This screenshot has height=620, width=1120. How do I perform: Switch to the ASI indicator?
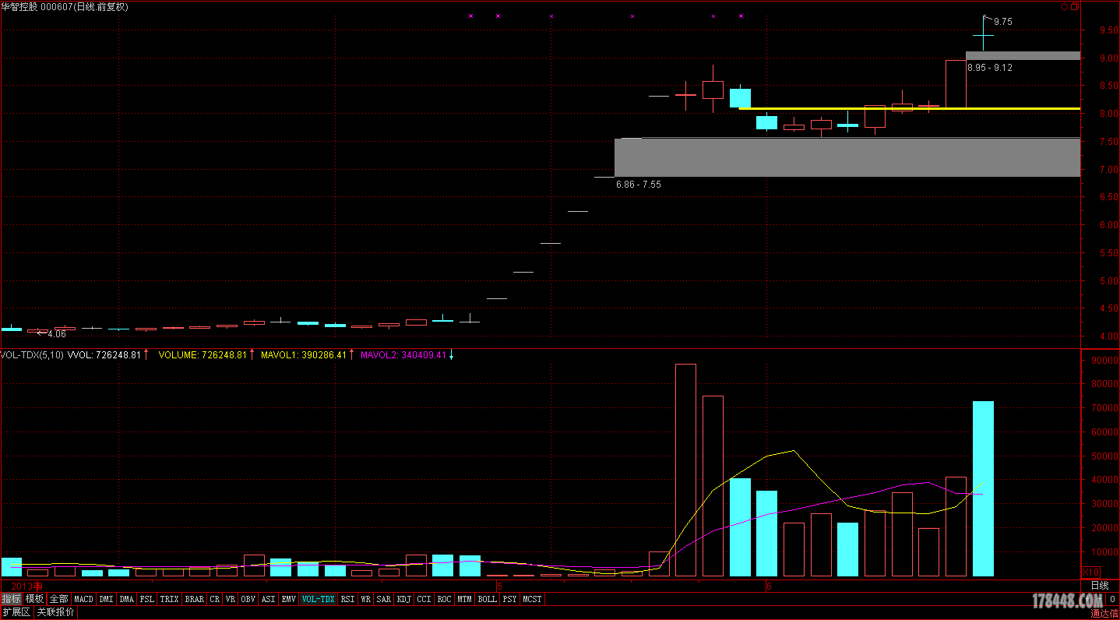click(268, 599)
